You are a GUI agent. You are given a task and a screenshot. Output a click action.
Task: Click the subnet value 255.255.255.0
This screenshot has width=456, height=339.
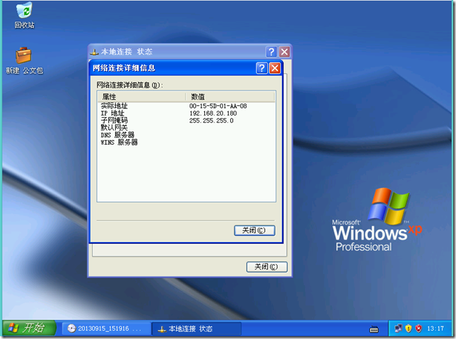[x=211, y=120]
